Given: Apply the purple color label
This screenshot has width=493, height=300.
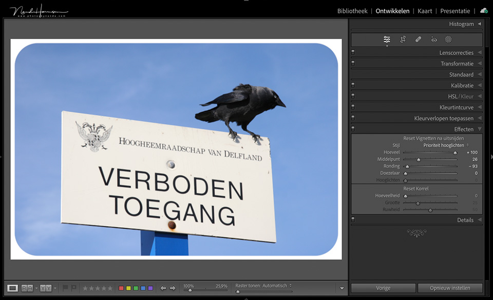Looking at the screenshot, I should tap(150, 288).
